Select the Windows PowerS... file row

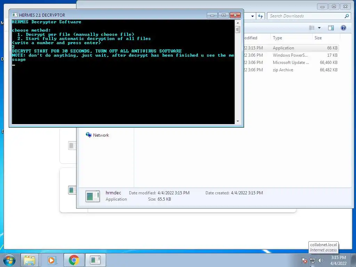pyautogui.click(x=291, y=55)
